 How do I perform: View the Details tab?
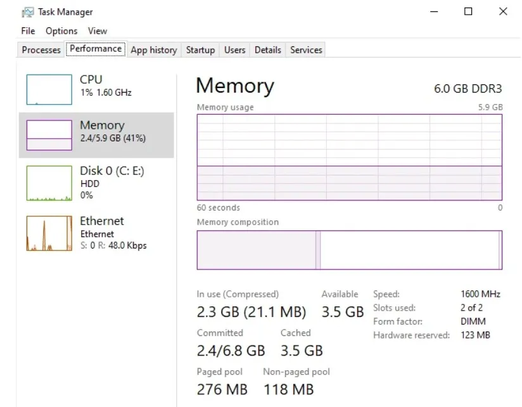[267, 49]
